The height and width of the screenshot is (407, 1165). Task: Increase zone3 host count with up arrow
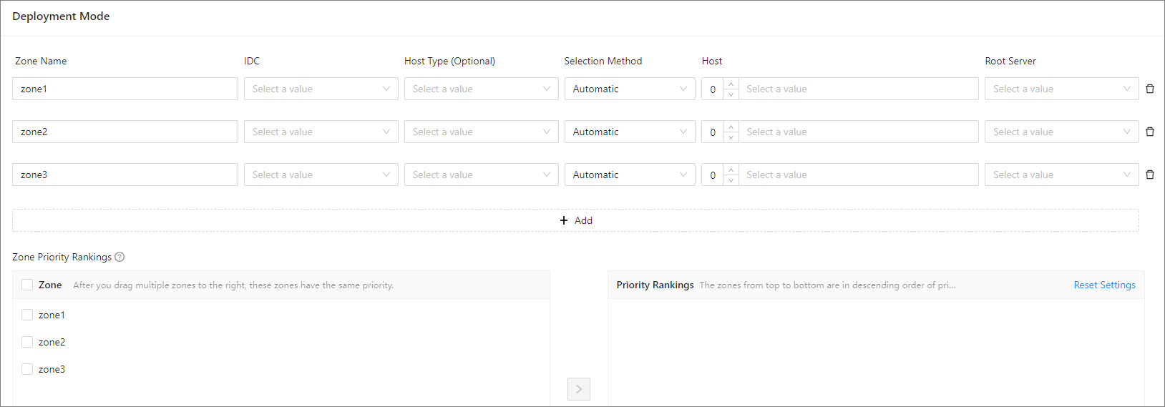731,170
